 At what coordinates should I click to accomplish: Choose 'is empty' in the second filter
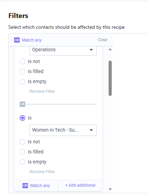click(x=22, y=162)
